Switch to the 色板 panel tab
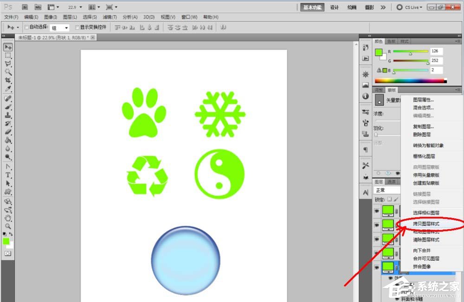This screenshot has width=464, height=302. (x=391, y=41)
